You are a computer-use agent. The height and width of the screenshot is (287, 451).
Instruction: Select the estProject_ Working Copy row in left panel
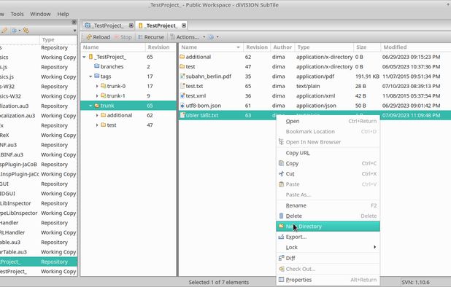click(39, 272)
